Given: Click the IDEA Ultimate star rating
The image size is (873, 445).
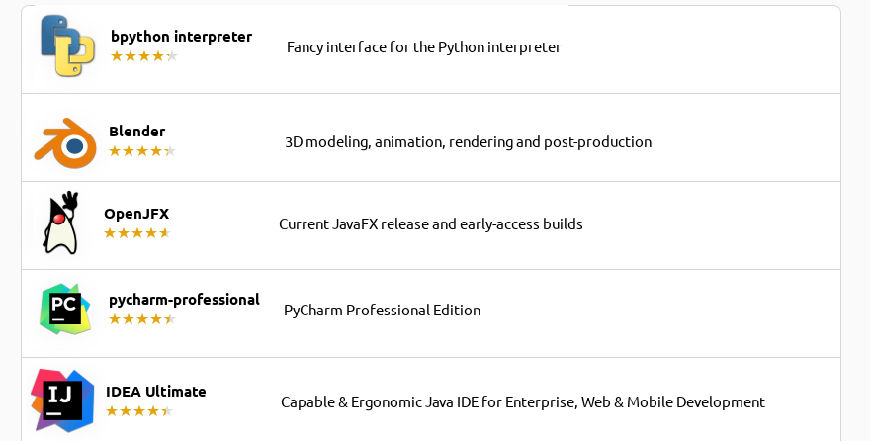Looking at the screenshot, I should [x=139, y=411].
